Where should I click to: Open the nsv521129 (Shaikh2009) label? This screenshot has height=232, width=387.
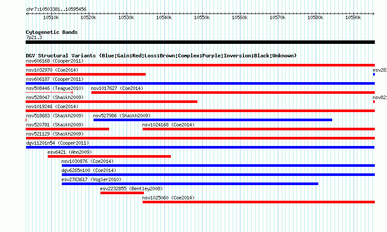tap(55, 134)
